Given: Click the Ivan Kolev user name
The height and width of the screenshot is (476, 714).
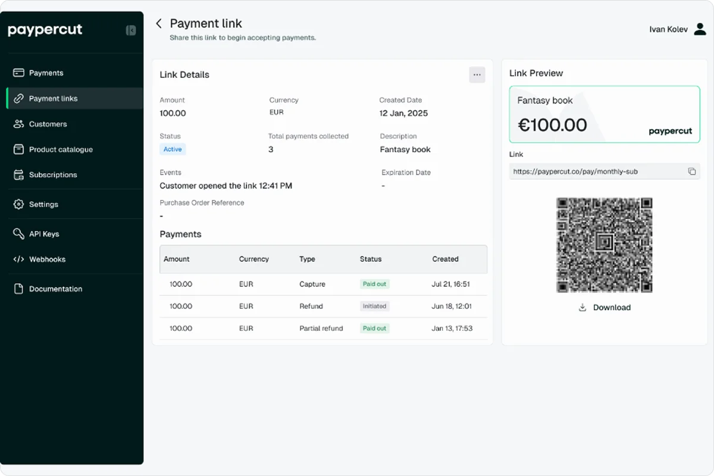Looking at the screenshot, I should 669,29.
